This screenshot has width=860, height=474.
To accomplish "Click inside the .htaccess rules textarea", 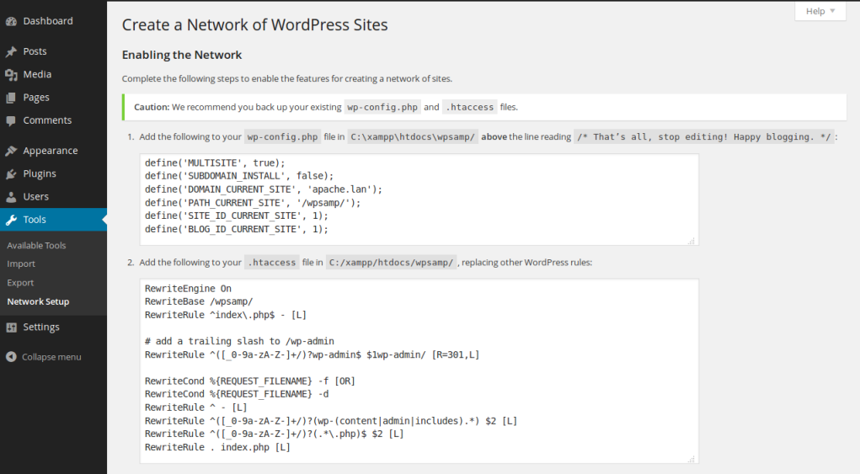I will point(419,370).
